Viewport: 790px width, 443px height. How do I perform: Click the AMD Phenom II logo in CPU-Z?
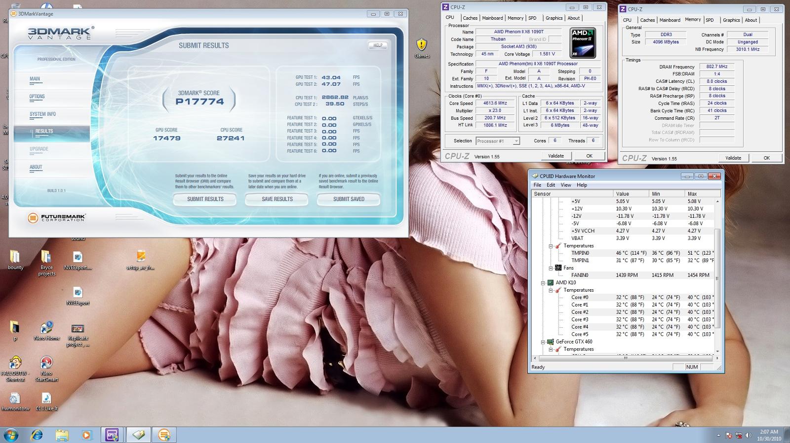tap(583, 43)
